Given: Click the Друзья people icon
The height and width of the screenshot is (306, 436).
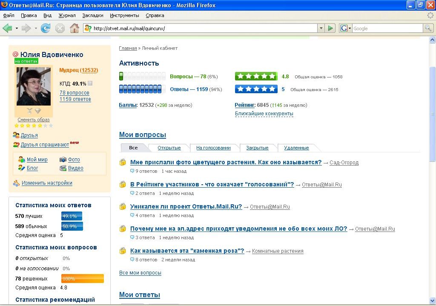Looking at the screenshot, I should pyautogui.click(x=16, y=135).
